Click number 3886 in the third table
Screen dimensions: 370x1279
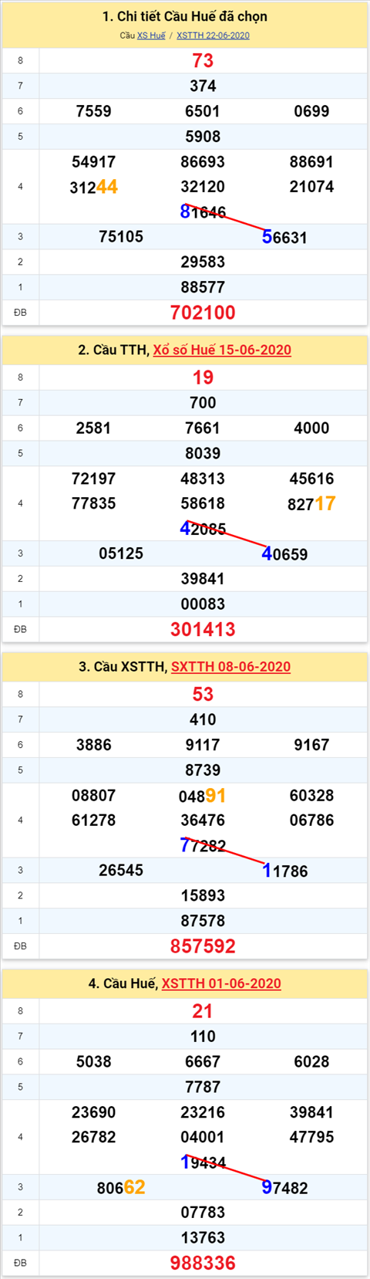point(93,745)
